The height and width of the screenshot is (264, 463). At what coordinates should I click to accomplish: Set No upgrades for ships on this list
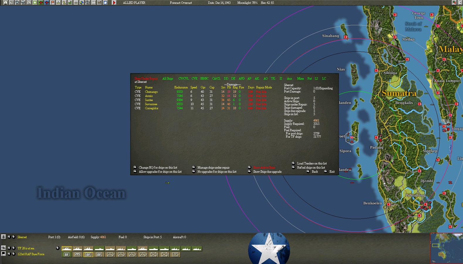pyautogui.click(x=217, y=171)
